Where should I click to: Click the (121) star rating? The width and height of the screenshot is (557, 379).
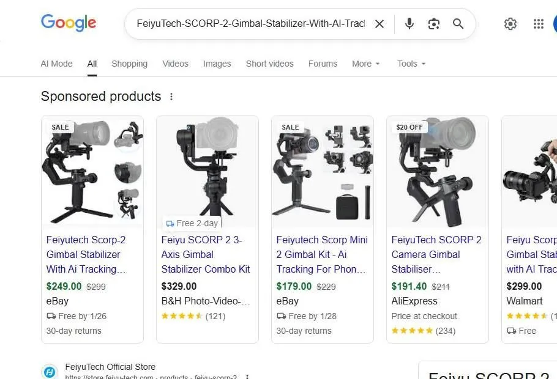pos(193,316)
